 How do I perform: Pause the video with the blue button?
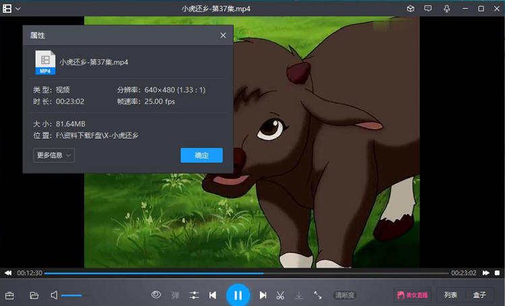[x=238, y=295]
